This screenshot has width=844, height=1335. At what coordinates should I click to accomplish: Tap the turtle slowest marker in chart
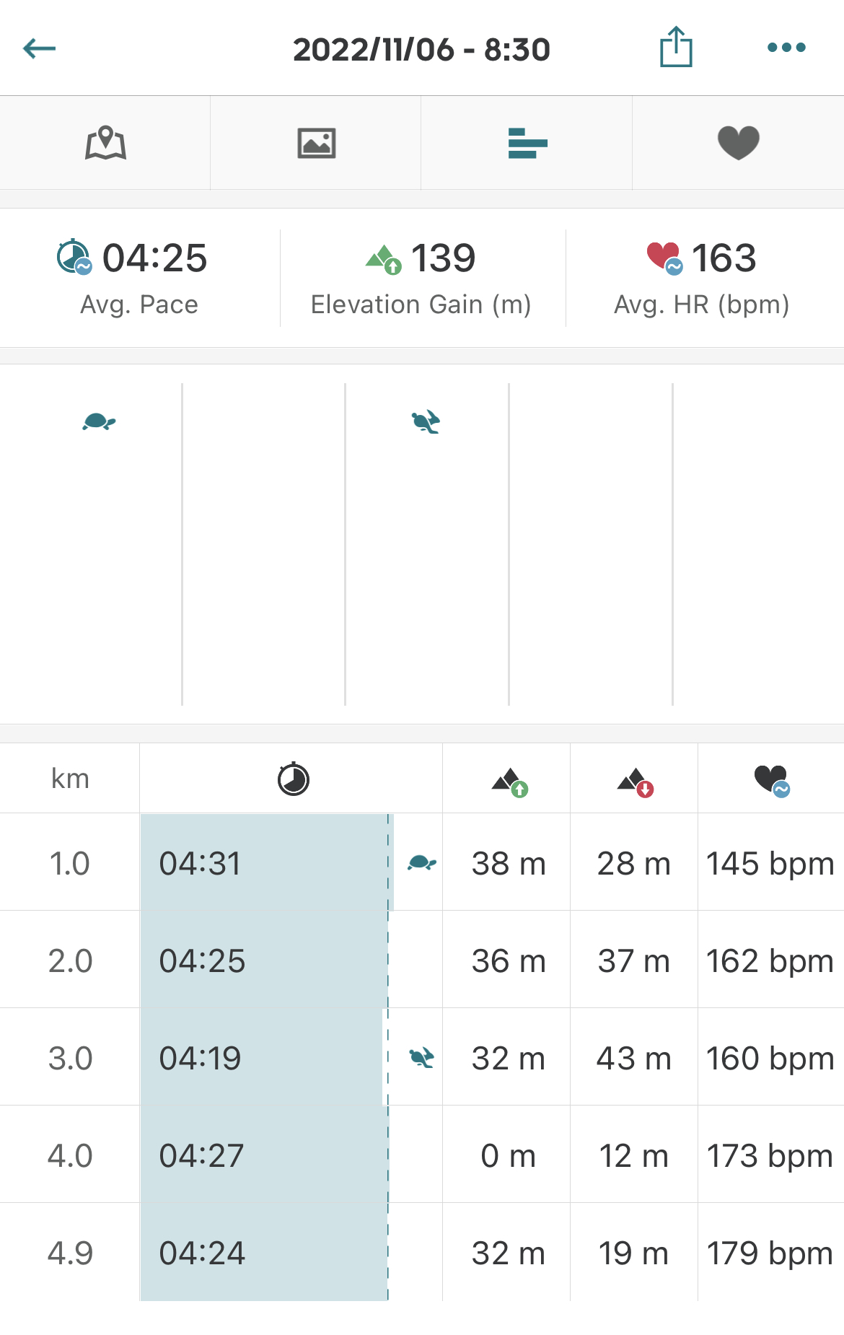99,421
